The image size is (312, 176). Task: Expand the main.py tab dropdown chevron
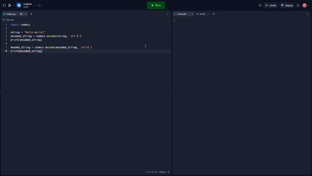[x=18, y=14]
